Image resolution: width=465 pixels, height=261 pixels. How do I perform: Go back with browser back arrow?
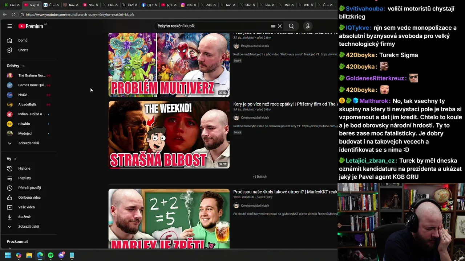[5, 14]
